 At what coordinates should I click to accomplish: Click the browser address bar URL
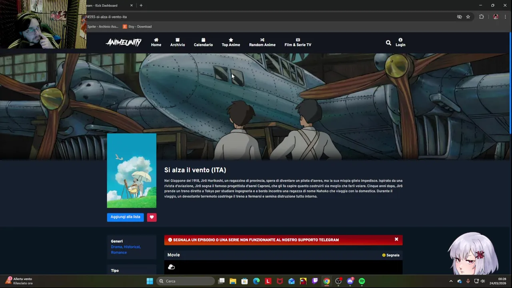tap(107, 17)
